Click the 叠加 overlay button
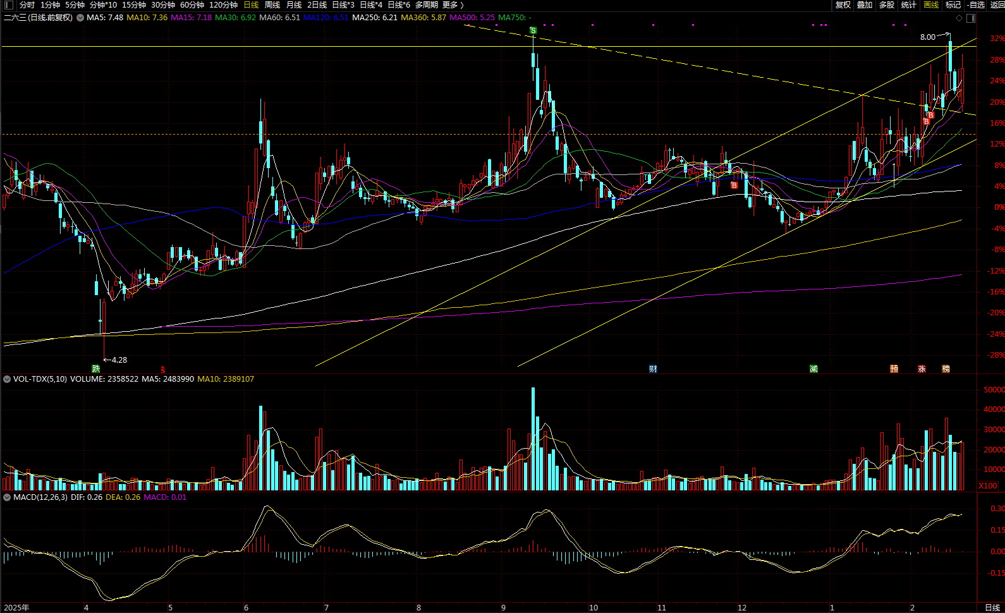 [x=865, y=5]
